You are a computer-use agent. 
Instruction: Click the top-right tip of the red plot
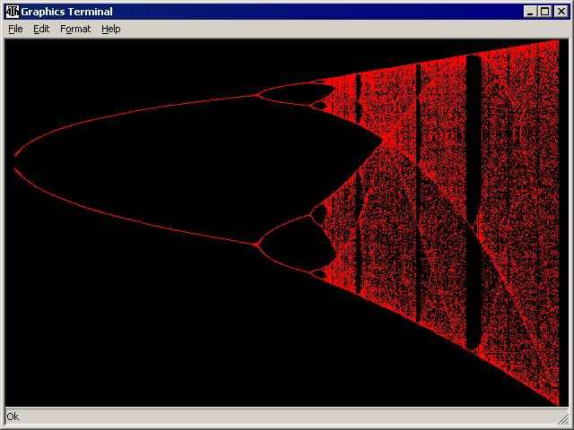[x=558, y=41]
